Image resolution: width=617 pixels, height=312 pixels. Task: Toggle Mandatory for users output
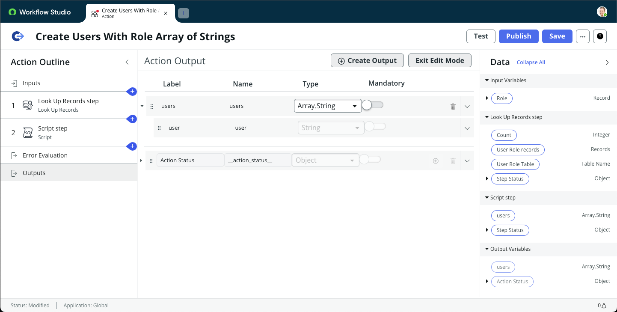coord(372,105)
